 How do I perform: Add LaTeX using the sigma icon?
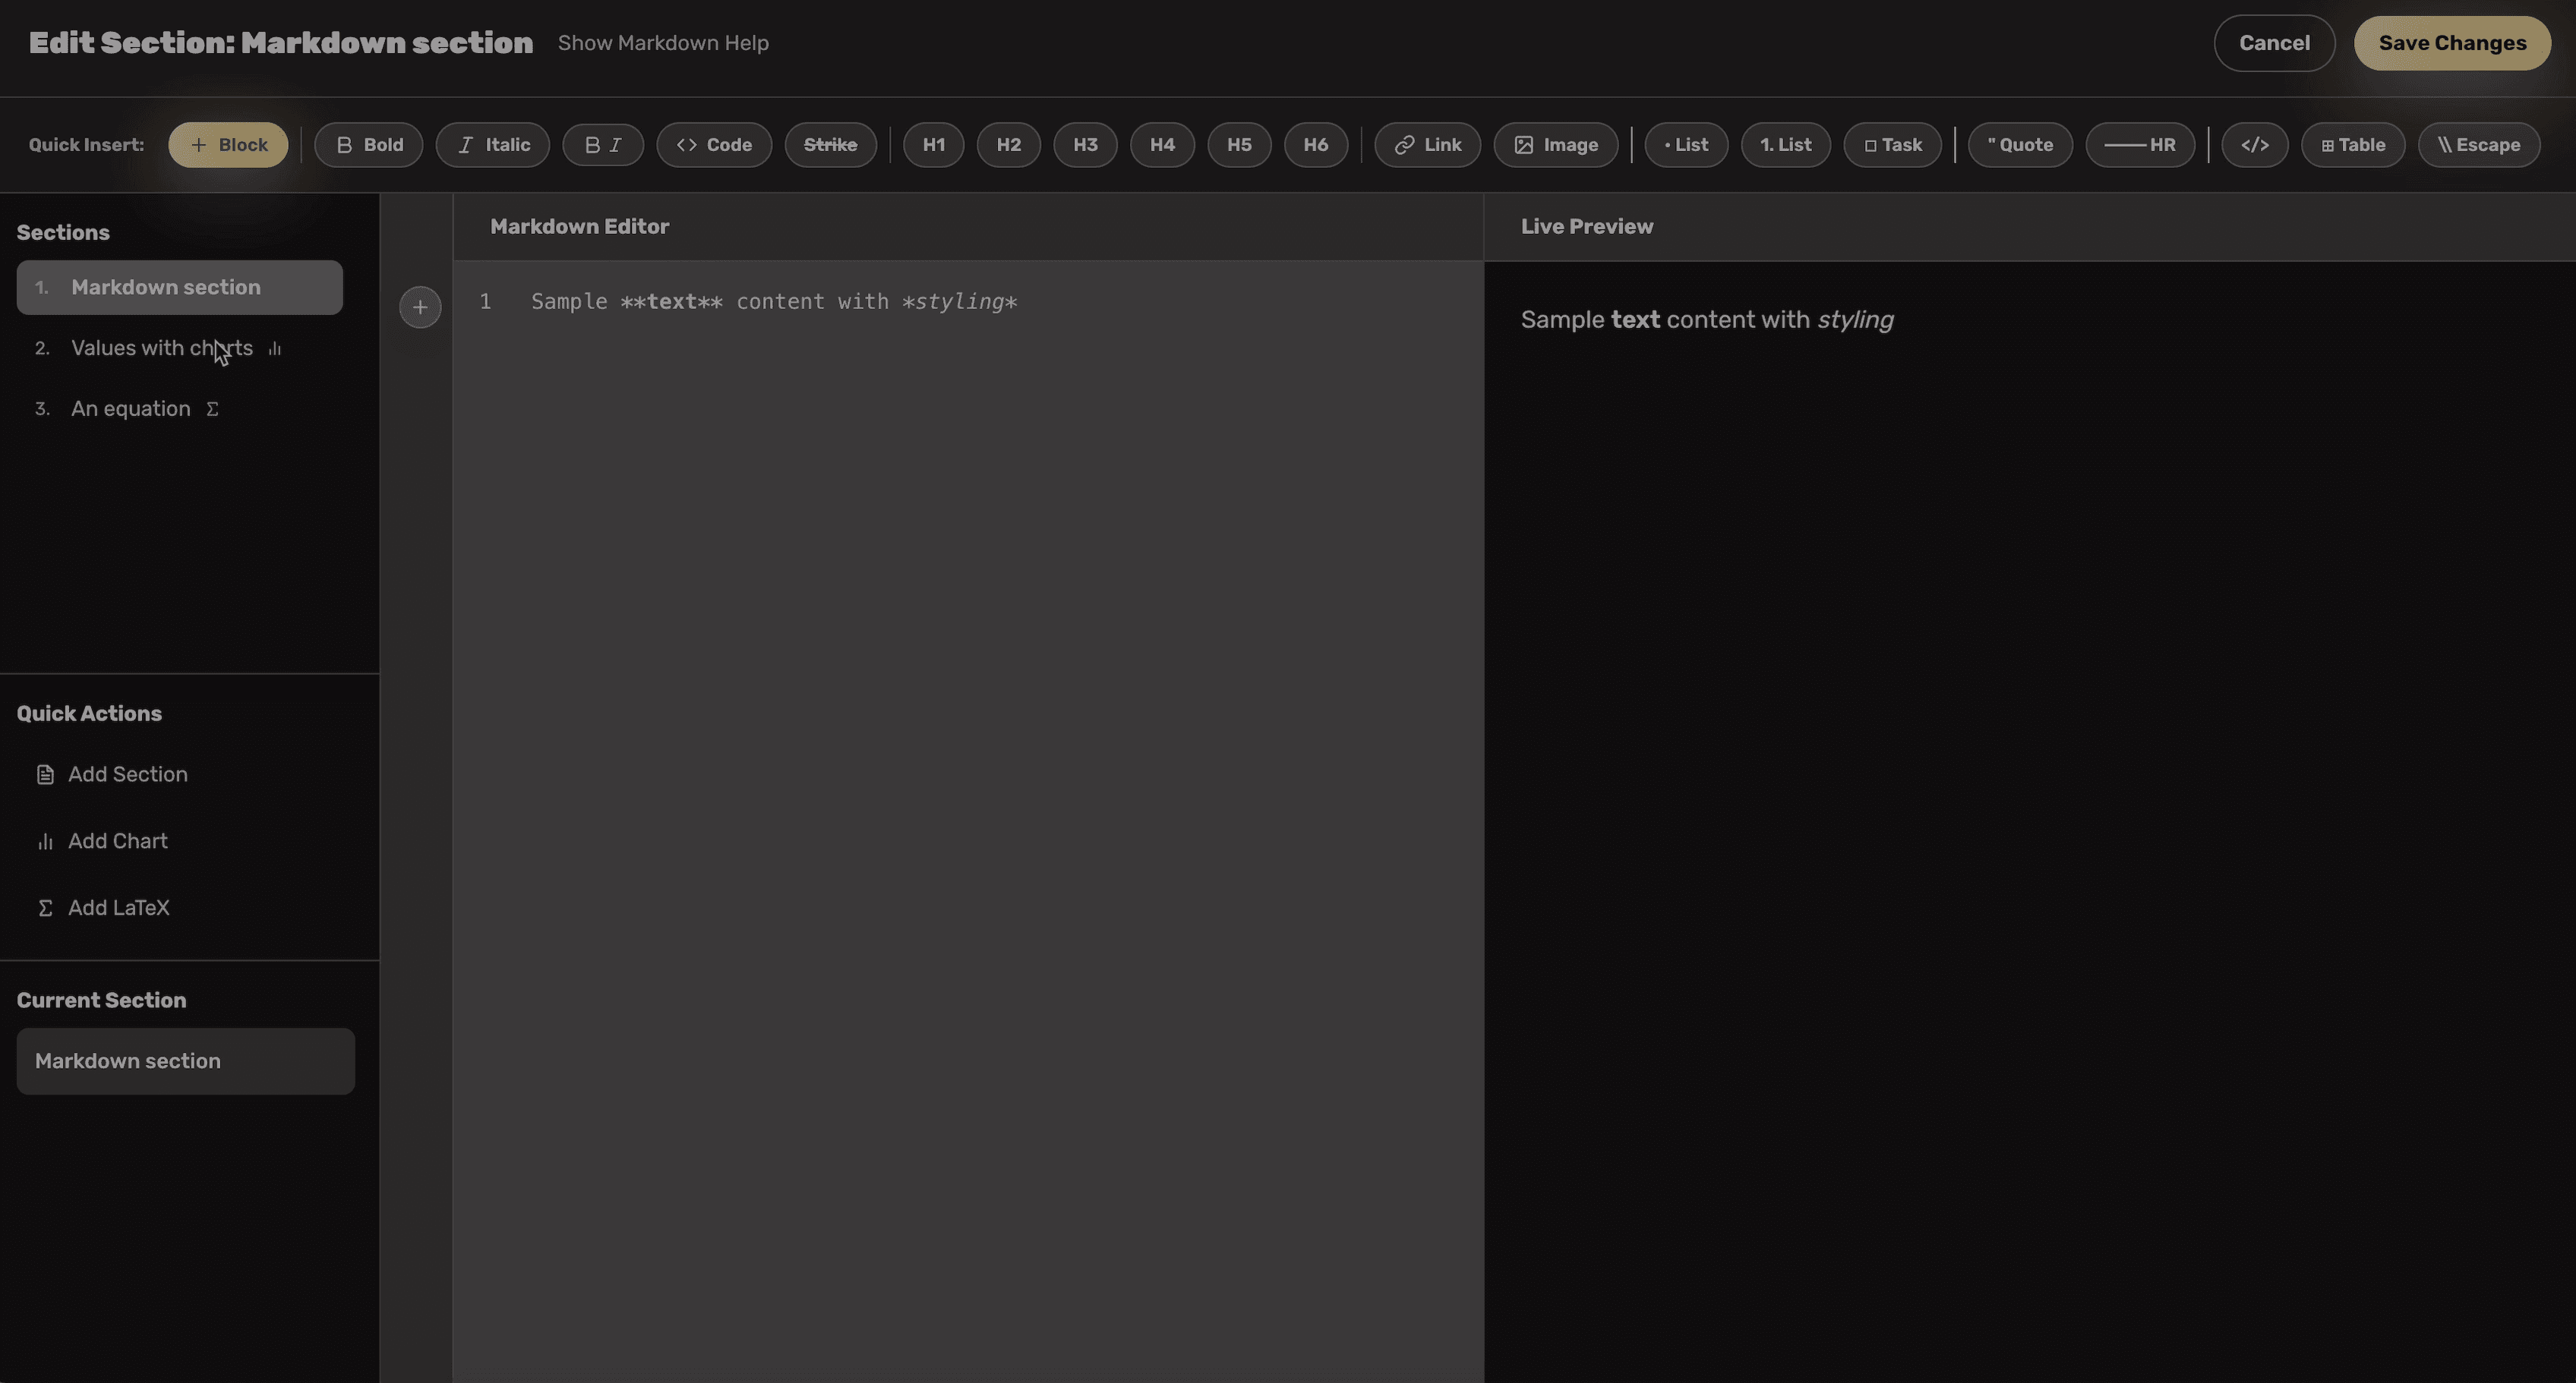pos(118,907)
